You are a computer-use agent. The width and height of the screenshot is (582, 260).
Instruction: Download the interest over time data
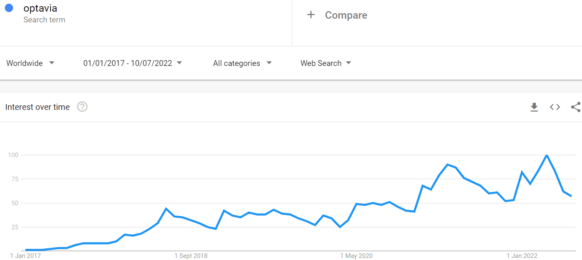tap(534, 107)
